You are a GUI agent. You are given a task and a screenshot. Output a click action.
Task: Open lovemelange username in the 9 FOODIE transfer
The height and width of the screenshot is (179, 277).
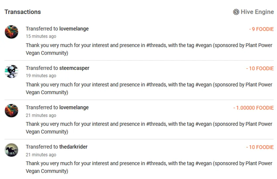coord(74,29)
